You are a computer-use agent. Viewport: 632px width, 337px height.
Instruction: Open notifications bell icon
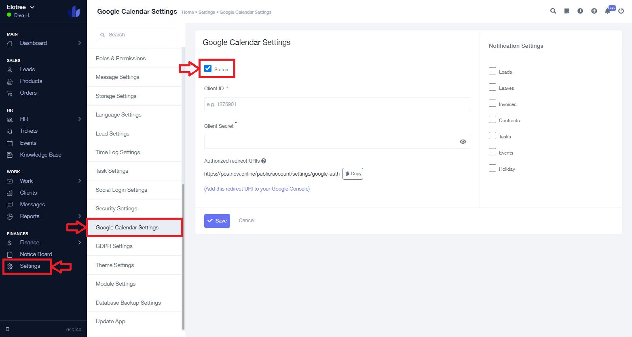click(x=607, y=11)
